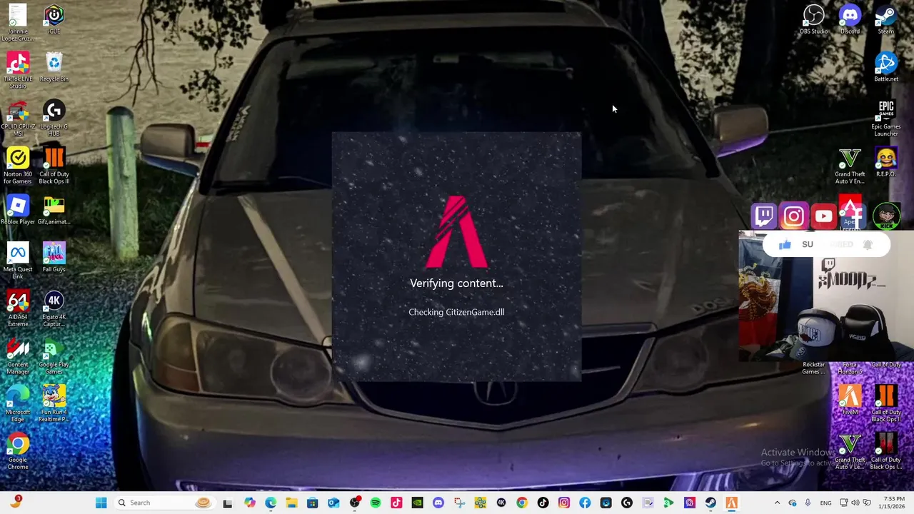Launch Call of Duty Black Ops II shortcut
Image resolution: width=914 pixels, height=514 pixels.
[x=885, y=403]
